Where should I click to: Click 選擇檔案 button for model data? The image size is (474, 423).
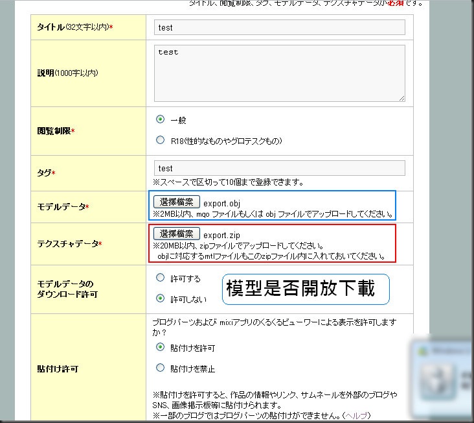point(177,202)
